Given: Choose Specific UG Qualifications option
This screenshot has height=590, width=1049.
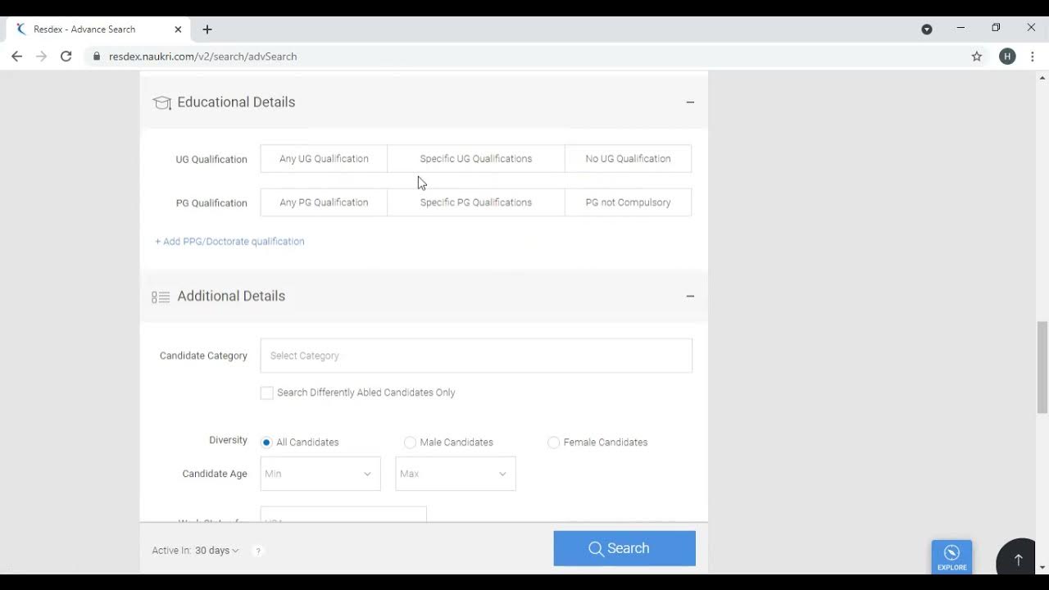Looking at the screenshot, I should click(475, 159).
